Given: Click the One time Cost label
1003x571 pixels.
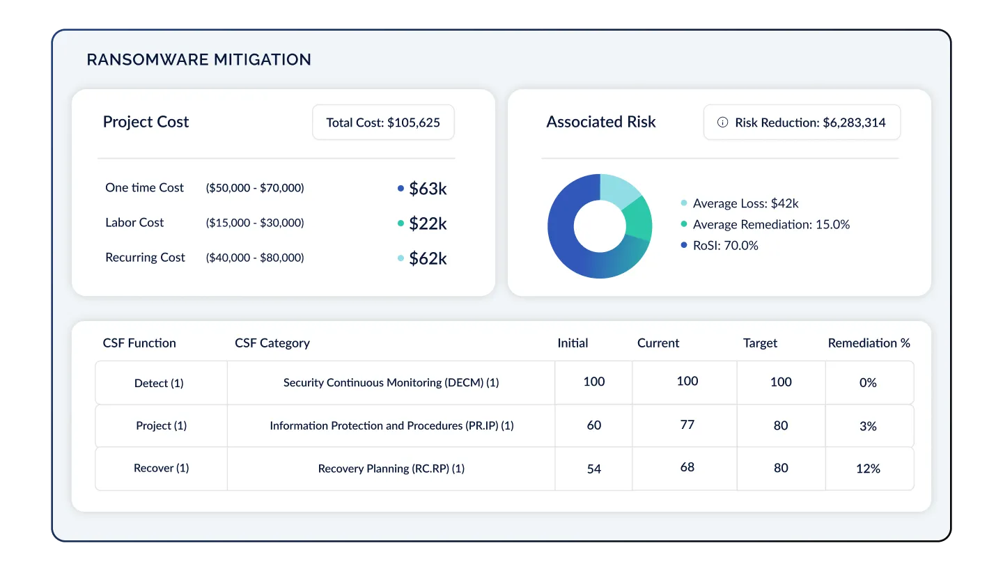Looking at the screenshot, I should click(145, 187).
